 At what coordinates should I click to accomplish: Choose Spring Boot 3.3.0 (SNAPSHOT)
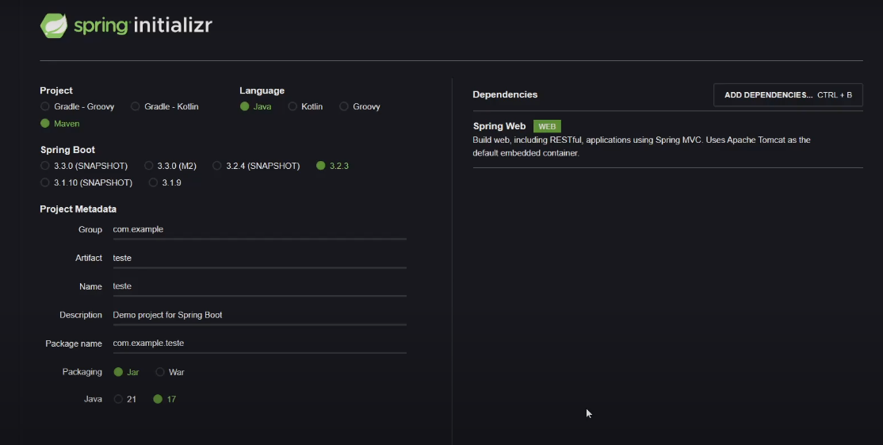(84, 166)
